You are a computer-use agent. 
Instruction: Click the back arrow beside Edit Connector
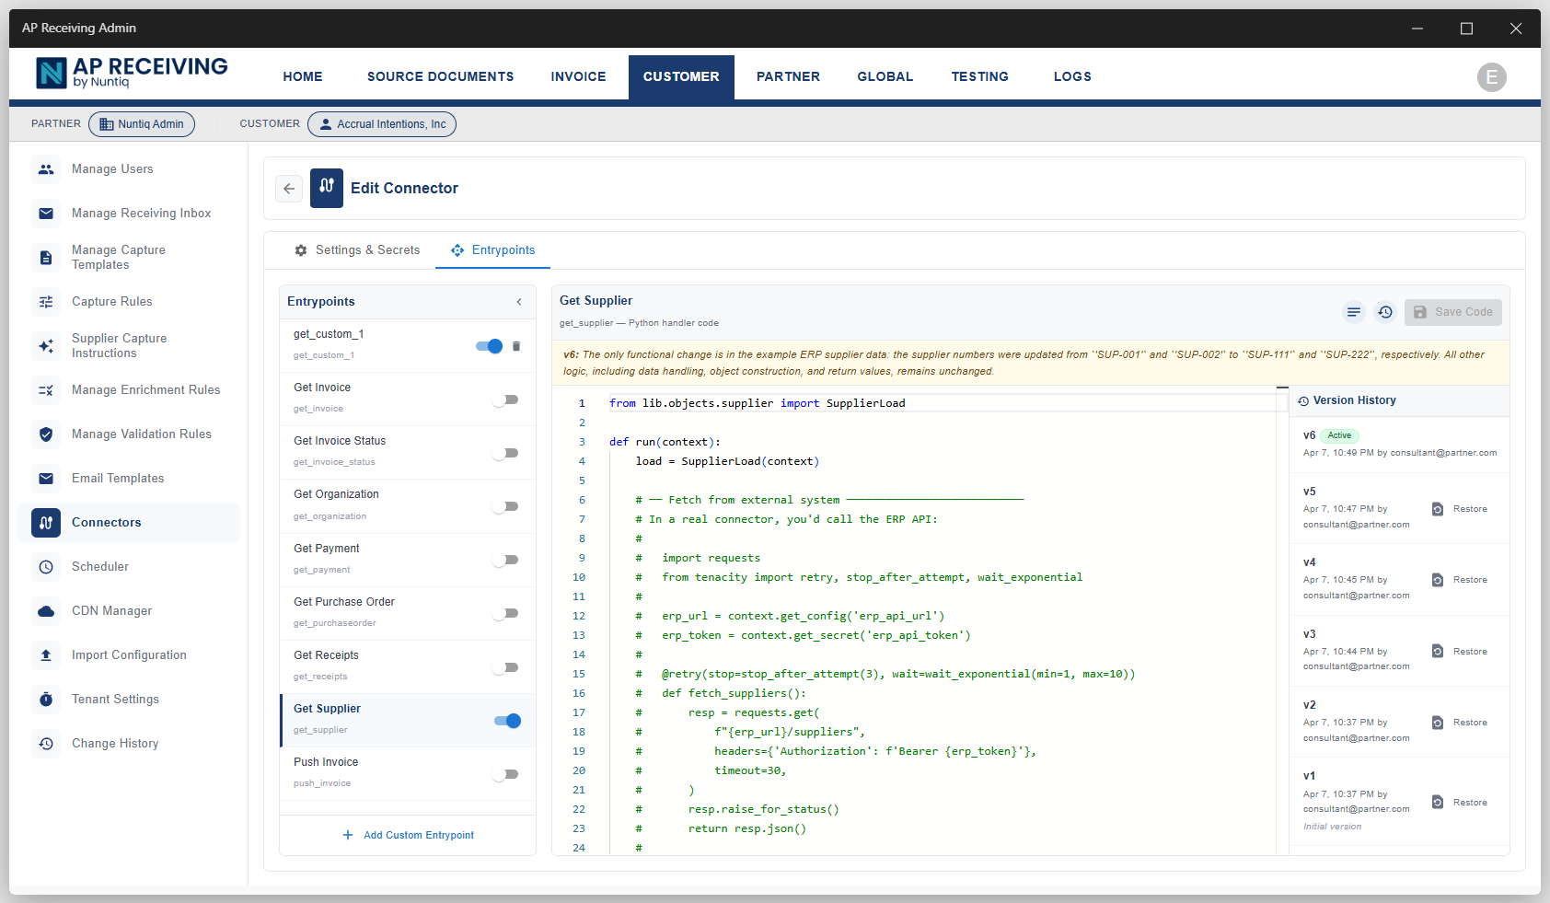289,189
